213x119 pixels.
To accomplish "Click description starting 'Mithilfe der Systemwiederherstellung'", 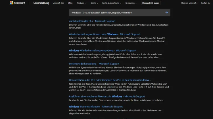I will pyautogui.click(x=118, y=70).
